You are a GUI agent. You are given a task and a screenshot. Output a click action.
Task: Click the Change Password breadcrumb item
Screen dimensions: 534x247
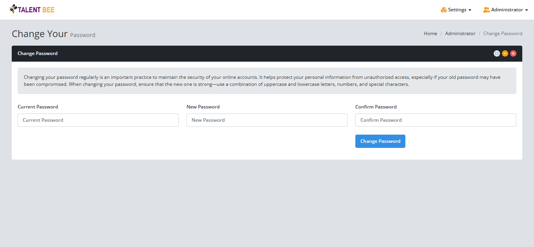[x=503, y=34]
